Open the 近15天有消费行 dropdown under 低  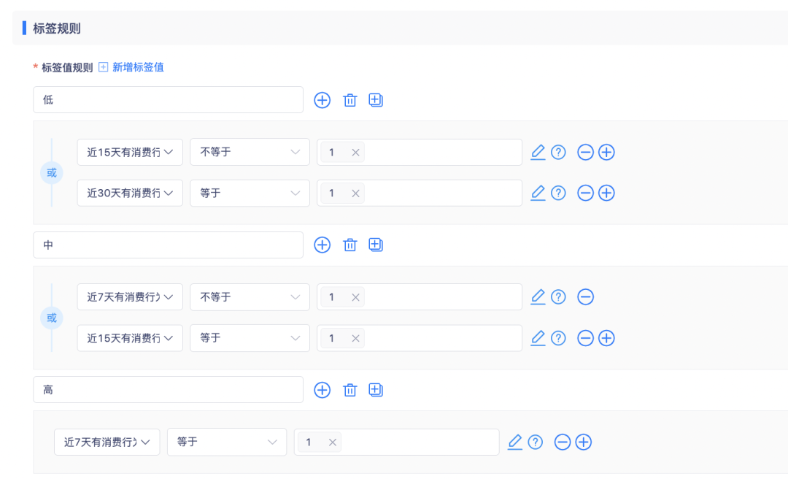pyautogui.click(x=130, y=152)
